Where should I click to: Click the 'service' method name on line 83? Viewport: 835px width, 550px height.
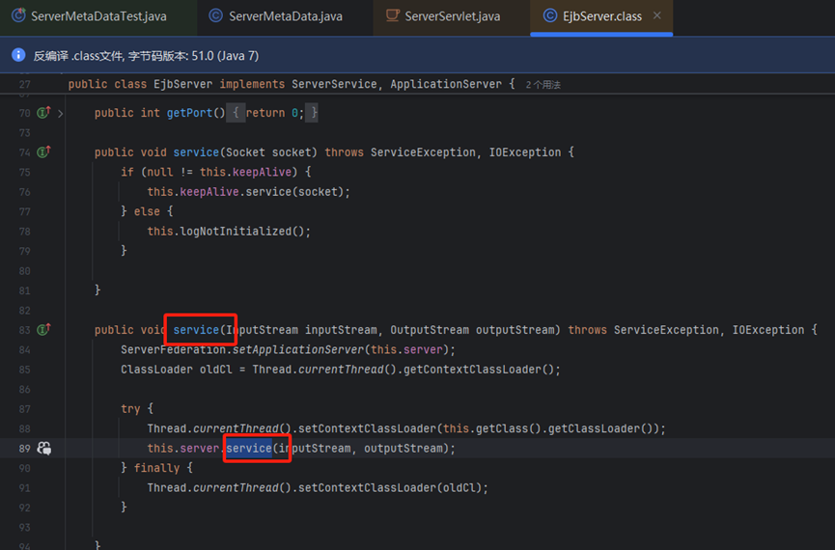tap(196, 330)
